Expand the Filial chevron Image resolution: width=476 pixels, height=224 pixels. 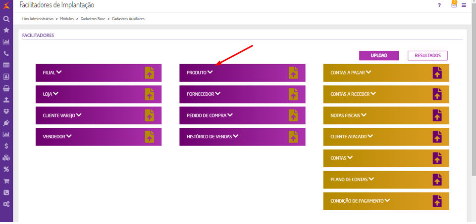59,72
